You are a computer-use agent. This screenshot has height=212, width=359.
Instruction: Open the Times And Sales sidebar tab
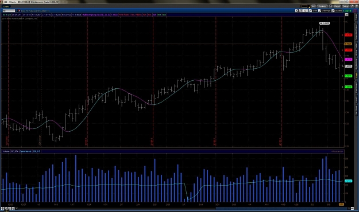tap(356, 33)
